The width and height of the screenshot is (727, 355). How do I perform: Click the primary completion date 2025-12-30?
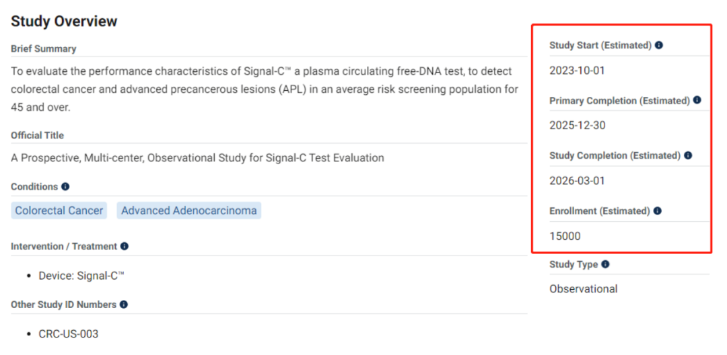pyautogui.click(x=573, y=126)
